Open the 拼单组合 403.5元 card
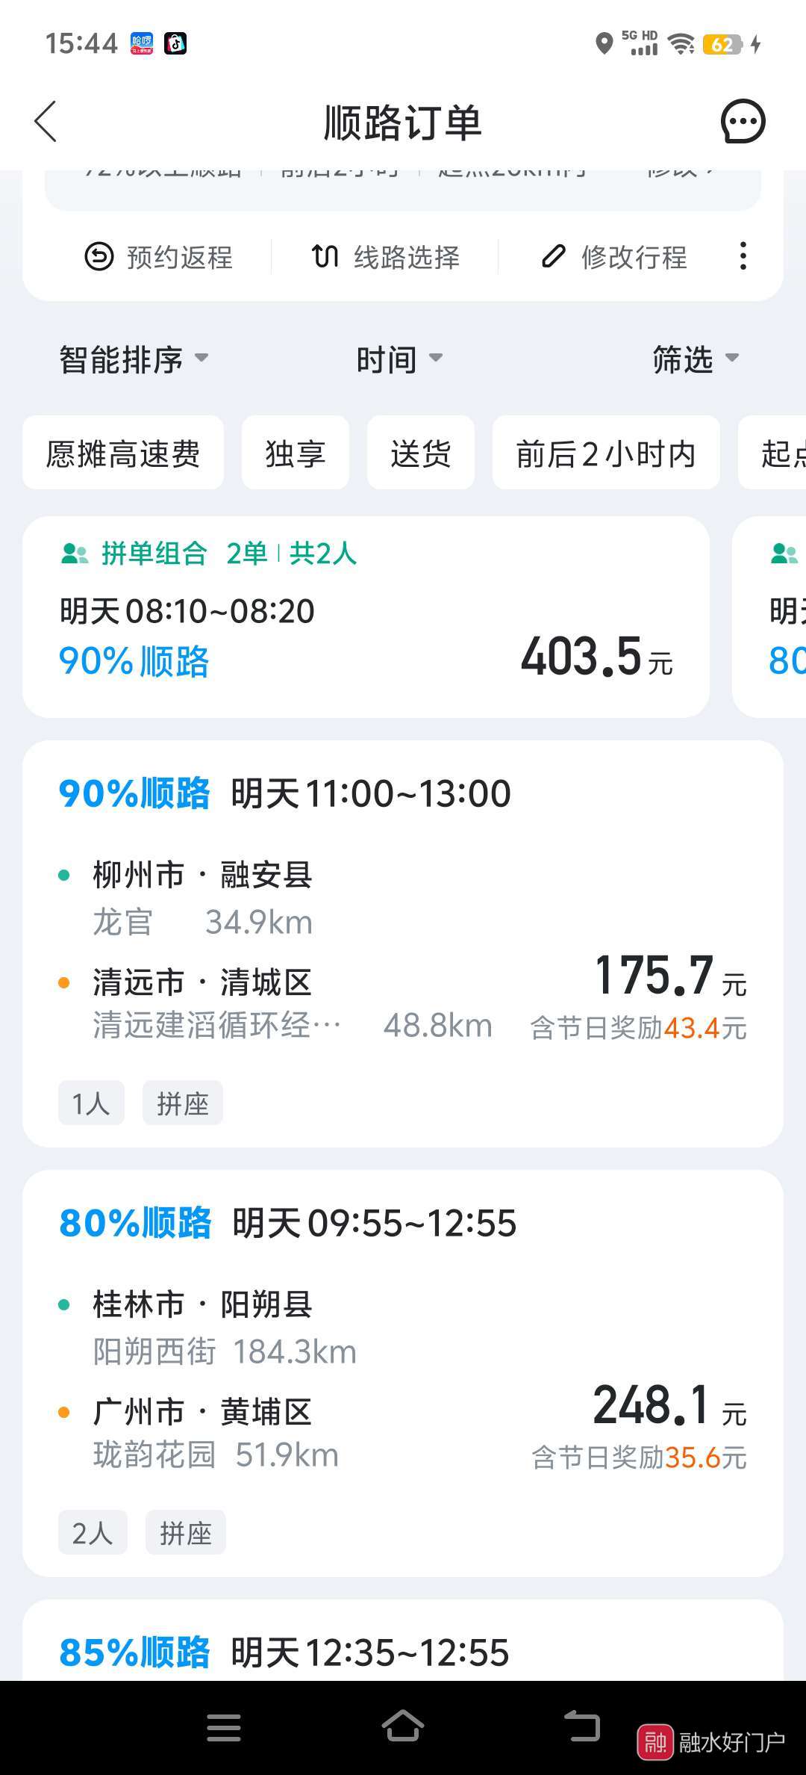 (366, 617)
